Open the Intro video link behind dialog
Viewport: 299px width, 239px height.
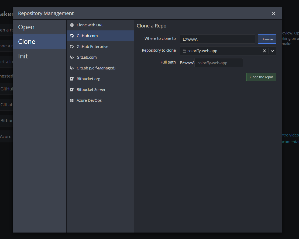click(x=290, y=135)
